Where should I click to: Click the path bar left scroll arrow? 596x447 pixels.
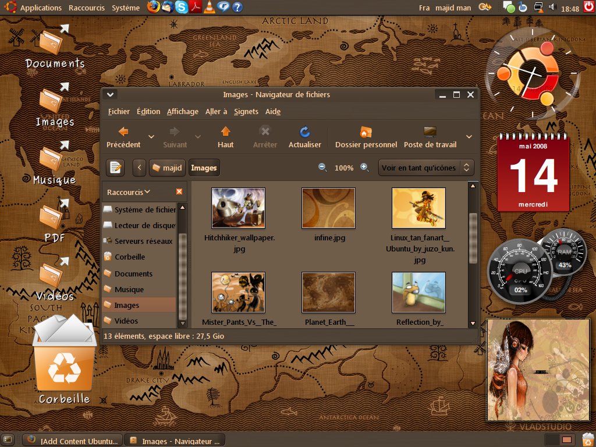point(140,168)
